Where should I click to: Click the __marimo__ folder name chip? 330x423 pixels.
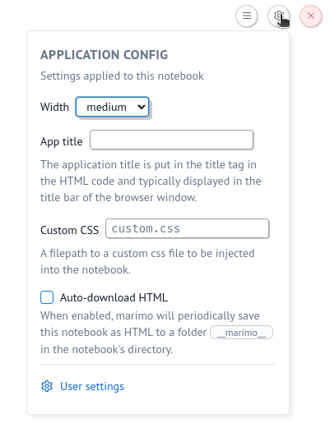241,333
